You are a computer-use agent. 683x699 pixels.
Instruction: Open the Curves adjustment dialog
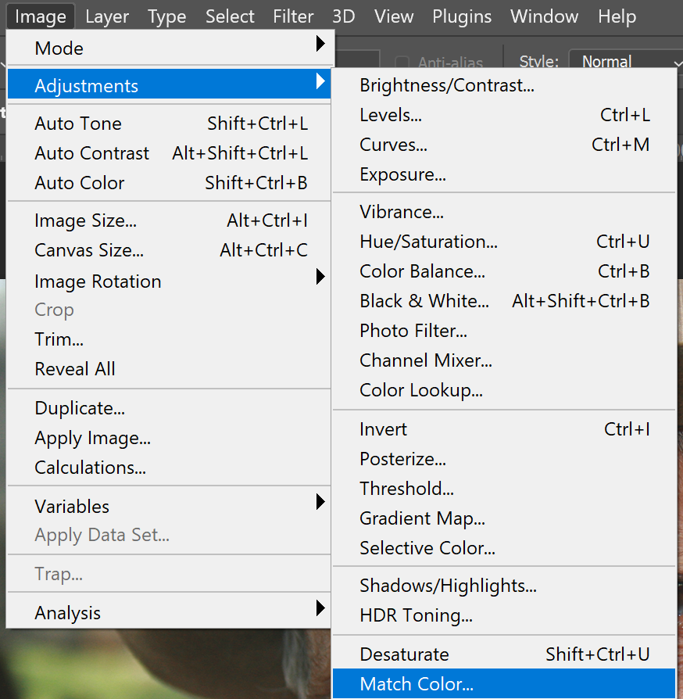click(504, 145)
